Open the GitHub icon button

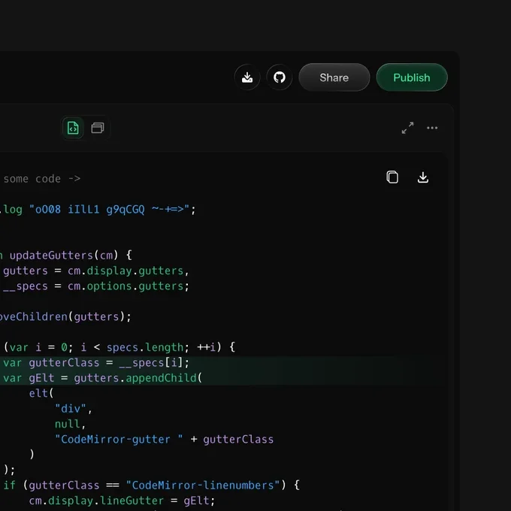point(280,77)
